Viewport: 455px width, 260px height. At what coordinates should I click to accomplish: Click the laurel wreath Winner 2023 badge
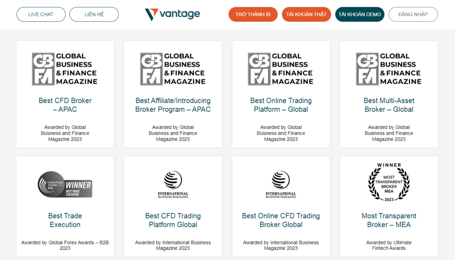pyautogui.click(x=389, y=182)
